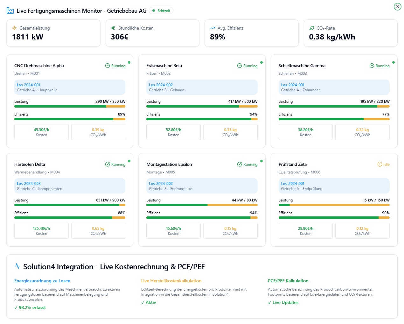Viewport: 404px width, 324px height.
Task: Click the pulse icon beside Solution4 Integration
Action: point(17,266)
